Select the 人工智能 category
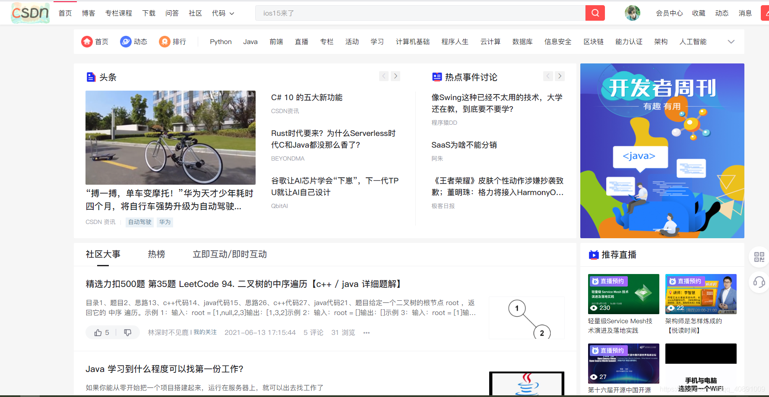This screenshot has height=397, width=769. [x=693, y=42]
